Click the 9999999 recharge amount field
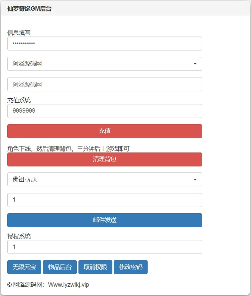251x296 pixels. [104, 111]
